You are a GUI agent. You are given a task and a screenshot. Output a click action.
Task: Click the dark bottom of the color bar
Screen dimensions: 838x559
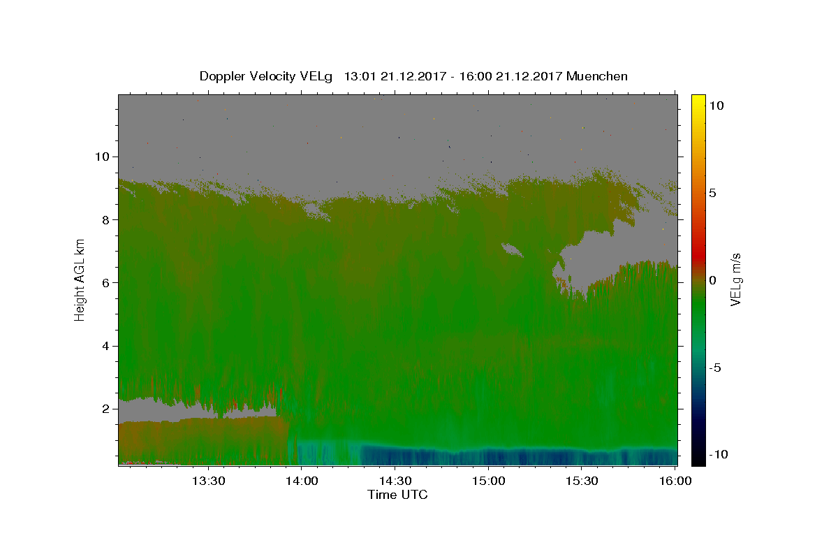tap(698, 460)
